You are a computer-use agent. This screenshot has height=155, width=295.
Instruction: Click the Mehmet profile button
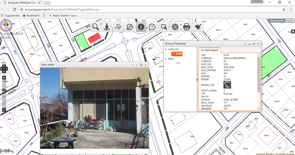(x=257, y=2)
